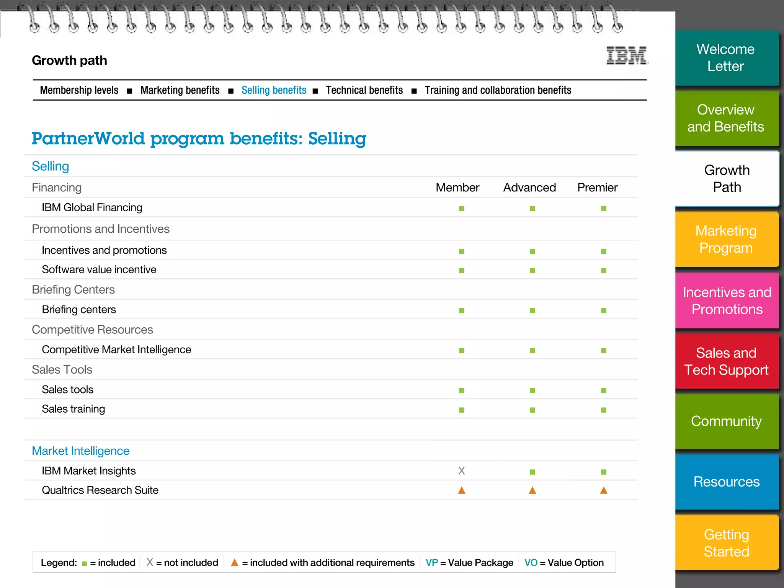
Task: Select the 'Briefing centers' row label
Action: [79, 309]
